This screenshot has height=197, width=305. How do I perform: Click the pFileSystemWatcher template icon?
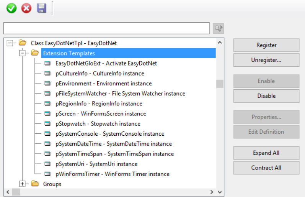click(47, 94)
